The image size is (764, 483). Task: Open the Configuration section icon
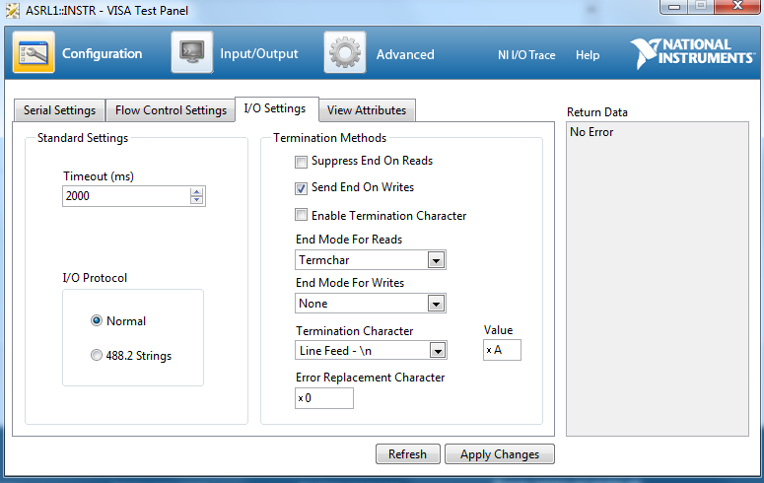(x=34, y=52)
